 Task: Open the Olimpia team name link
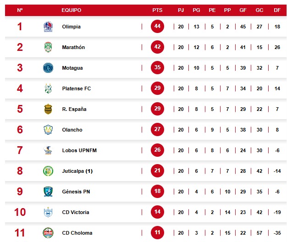point(71,27)
